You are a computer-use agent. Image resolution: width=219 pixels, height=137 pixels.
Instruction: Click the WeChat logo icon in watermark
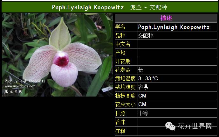coord(170,126)
